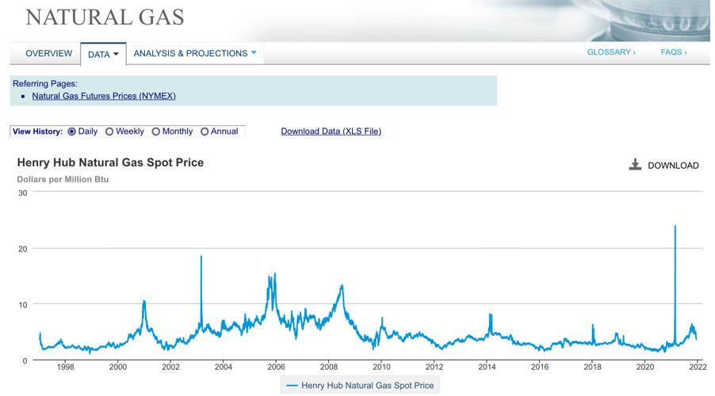Click the 2010 label on the x-axis
715x396 pixels.
(x=381, y=367)
